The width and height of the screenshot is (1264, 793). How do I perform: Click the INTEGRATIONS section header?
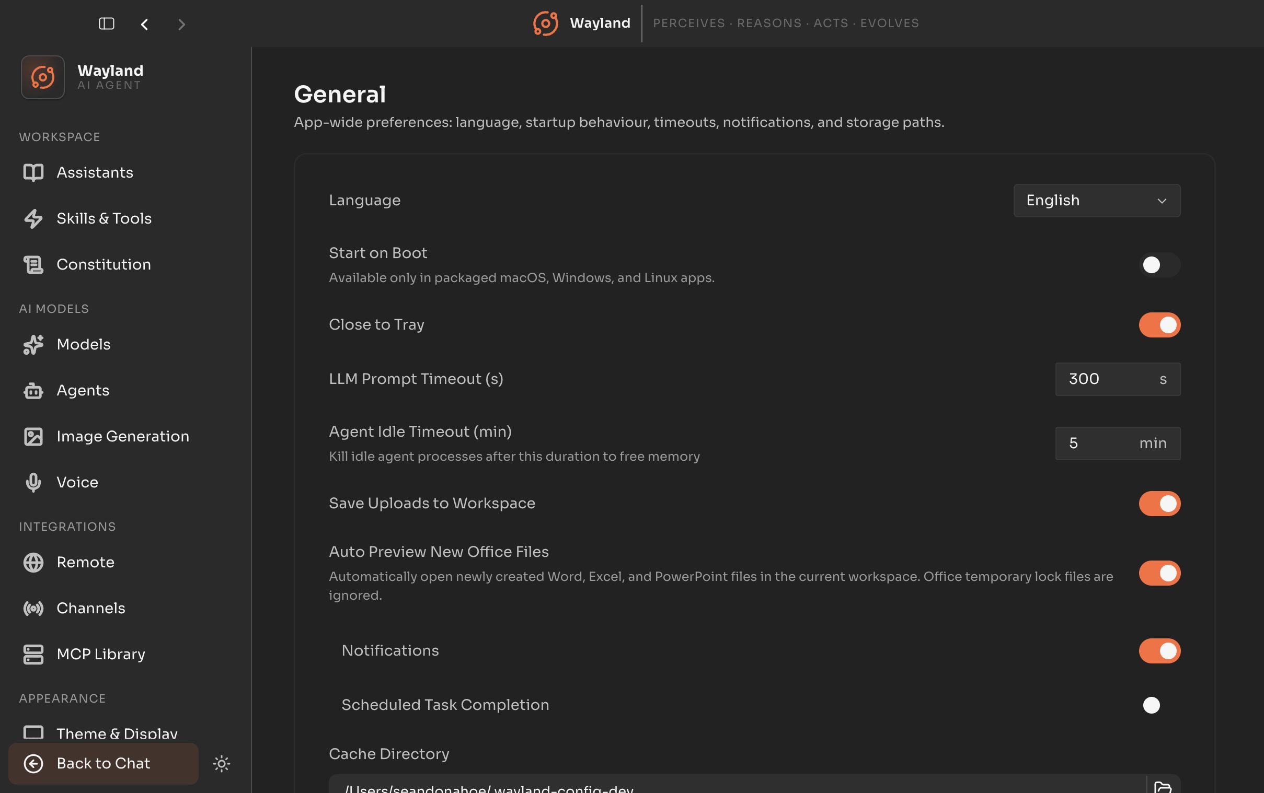[67, 527]
